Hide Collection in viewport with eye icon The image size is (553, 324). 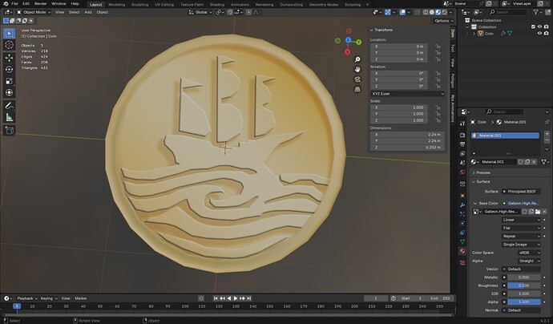(539, 26)
